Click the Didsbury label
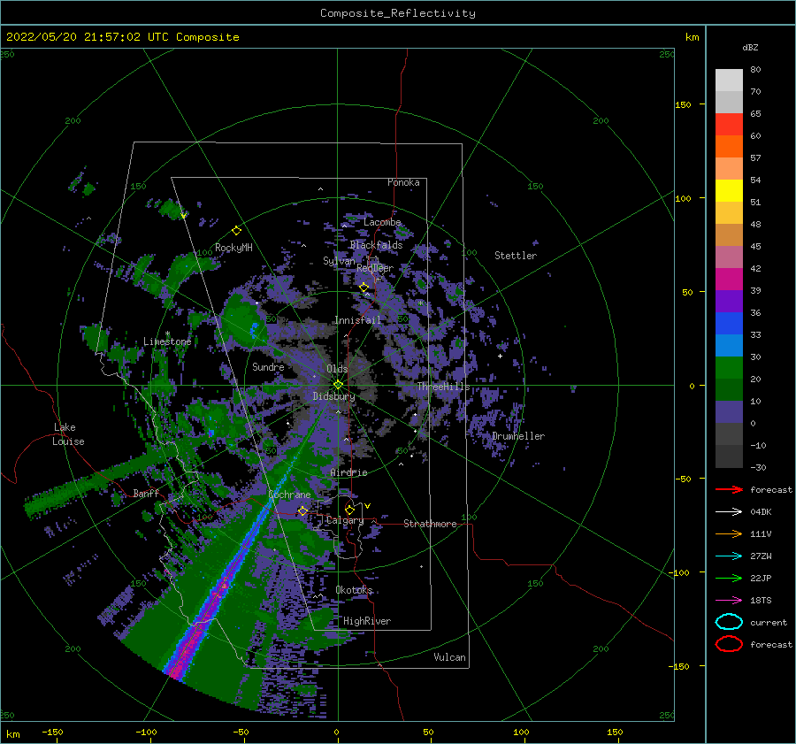The image size is (796, 744). coord(333,396)
